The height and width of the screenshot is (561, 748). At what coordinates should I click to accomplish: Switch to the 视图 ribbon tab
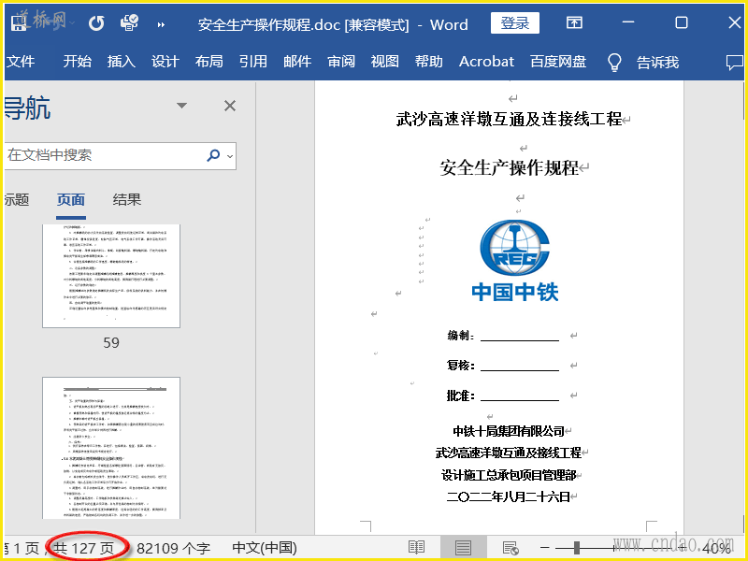pyautogui.click(x=384, y=62)
